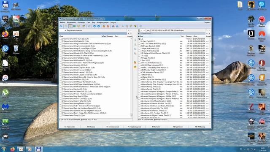The height and width of the screenshot is (152, 270).
Task: Click the F6 Перемещение button
Action: point(135,127)
